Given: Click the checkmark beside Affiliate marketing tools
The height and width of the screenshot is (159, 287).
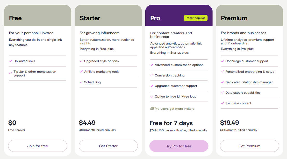Looking at the screenshot, I should (x=81, y=71).
